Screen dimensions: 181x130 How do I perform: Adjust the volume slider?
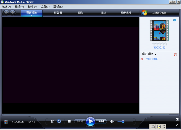tap(125, 122)
